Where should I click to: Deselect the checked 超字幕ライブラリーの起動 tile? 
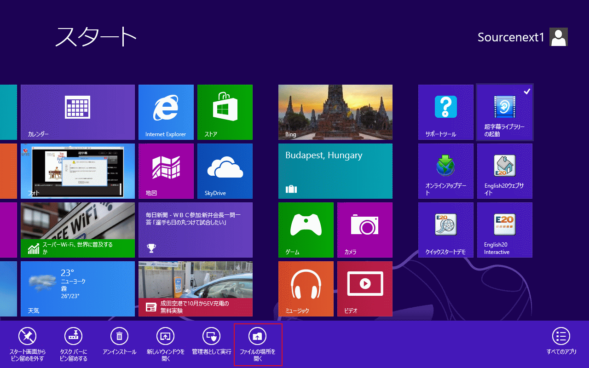coord(505,112)
